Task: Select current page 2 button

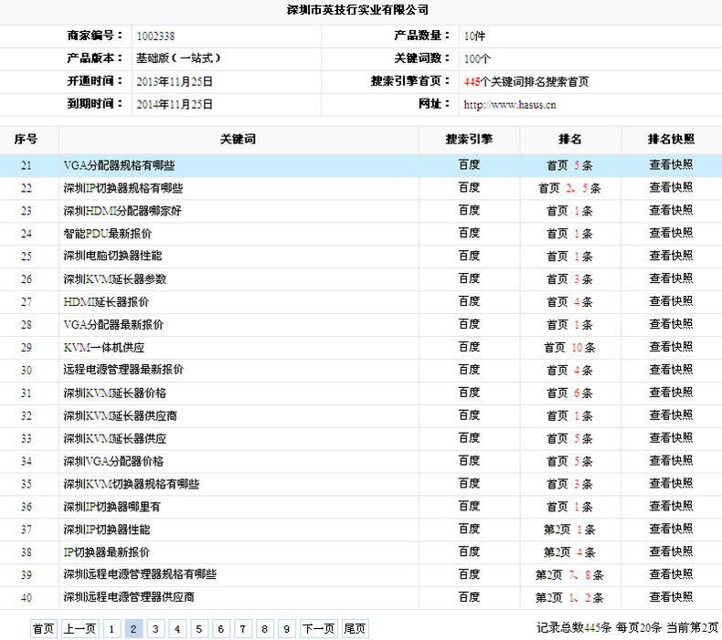Action: point(133,628)
